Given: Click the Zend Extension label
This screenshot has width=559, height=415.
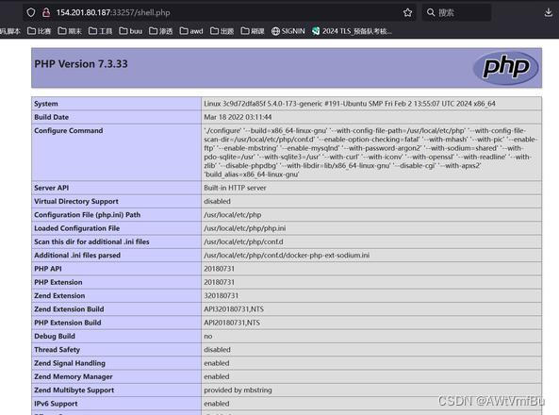Looking at the screenshot, I should (59, 296).
